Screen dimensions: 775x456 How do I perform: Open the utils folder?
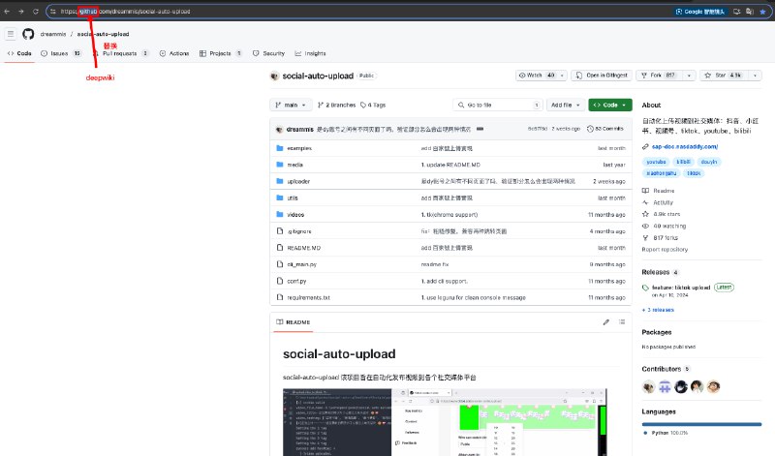pyautogui.click(x=293, y=198)
